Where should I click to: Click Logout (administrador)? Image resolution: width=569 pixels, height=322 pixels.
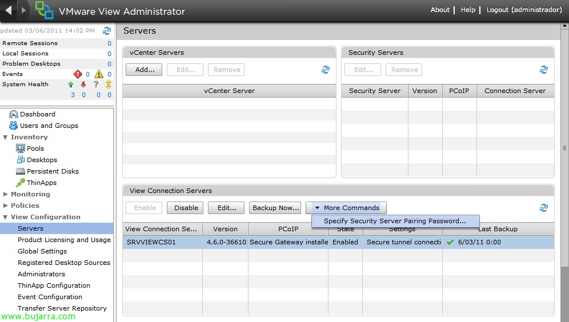pos(524,10)
